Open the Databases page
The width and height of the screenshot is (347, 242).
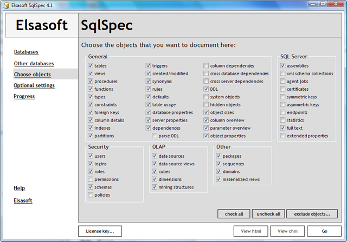point(26,52)
